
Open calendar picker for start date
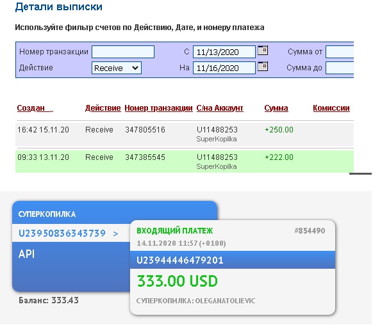coord(263,51)
